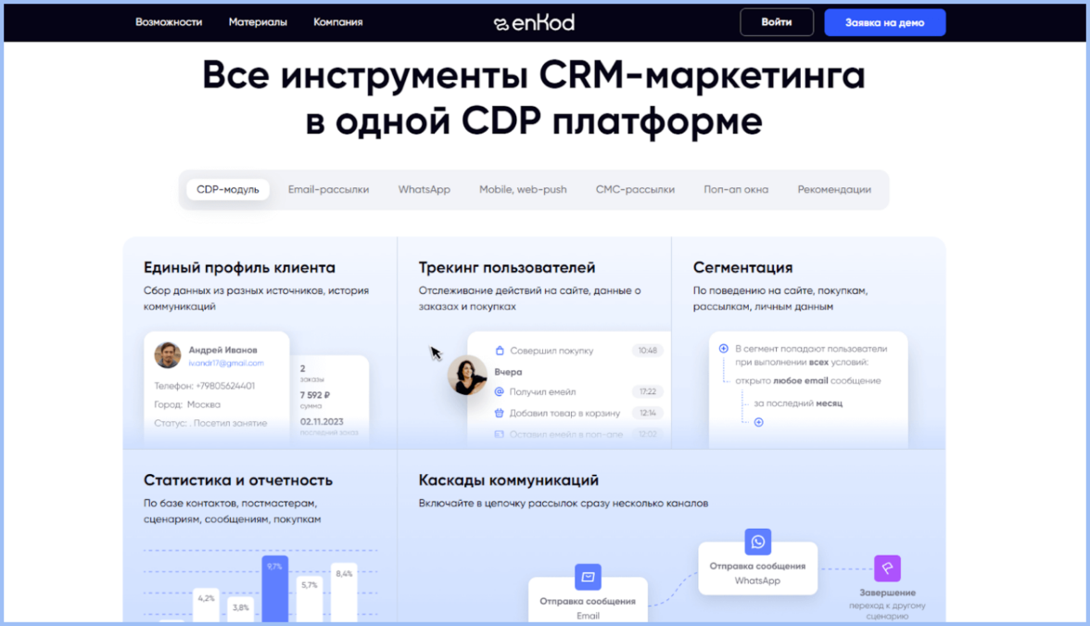1090x626 pixels.
Task: Click the Трекинг пользователей heading
Action: 507,267
